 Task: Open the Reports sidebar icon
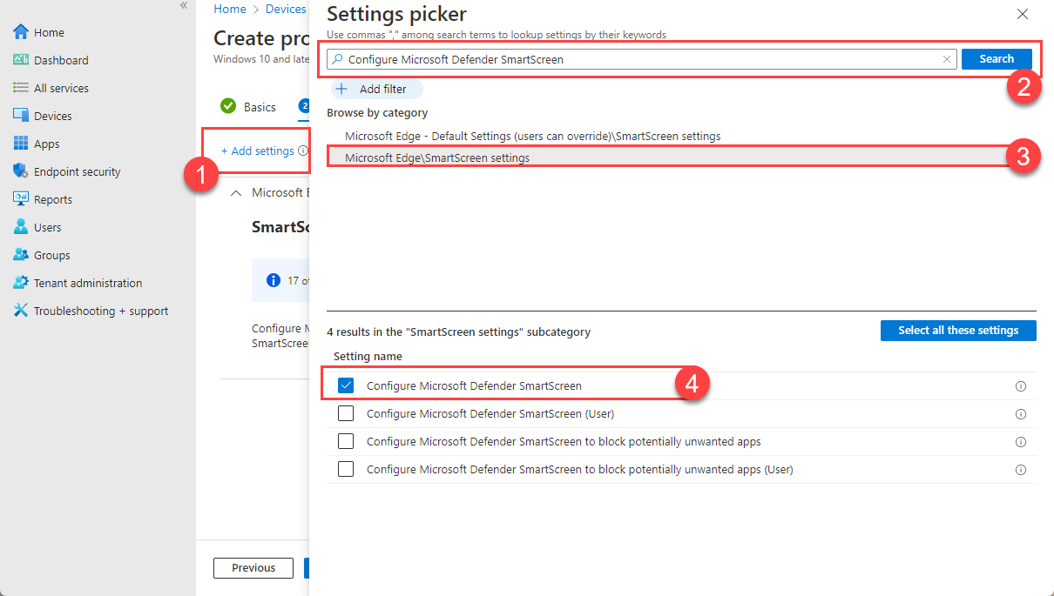(x=21, y=199)
